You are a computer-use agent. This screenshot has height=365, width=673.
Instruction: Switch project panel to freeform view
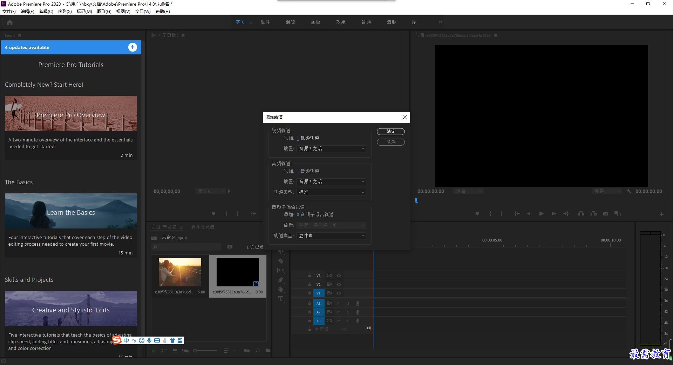point(185,350)
